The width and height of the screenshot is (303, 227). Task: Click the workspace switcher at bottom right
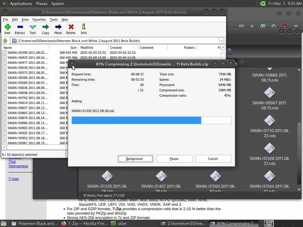(269, 223)
